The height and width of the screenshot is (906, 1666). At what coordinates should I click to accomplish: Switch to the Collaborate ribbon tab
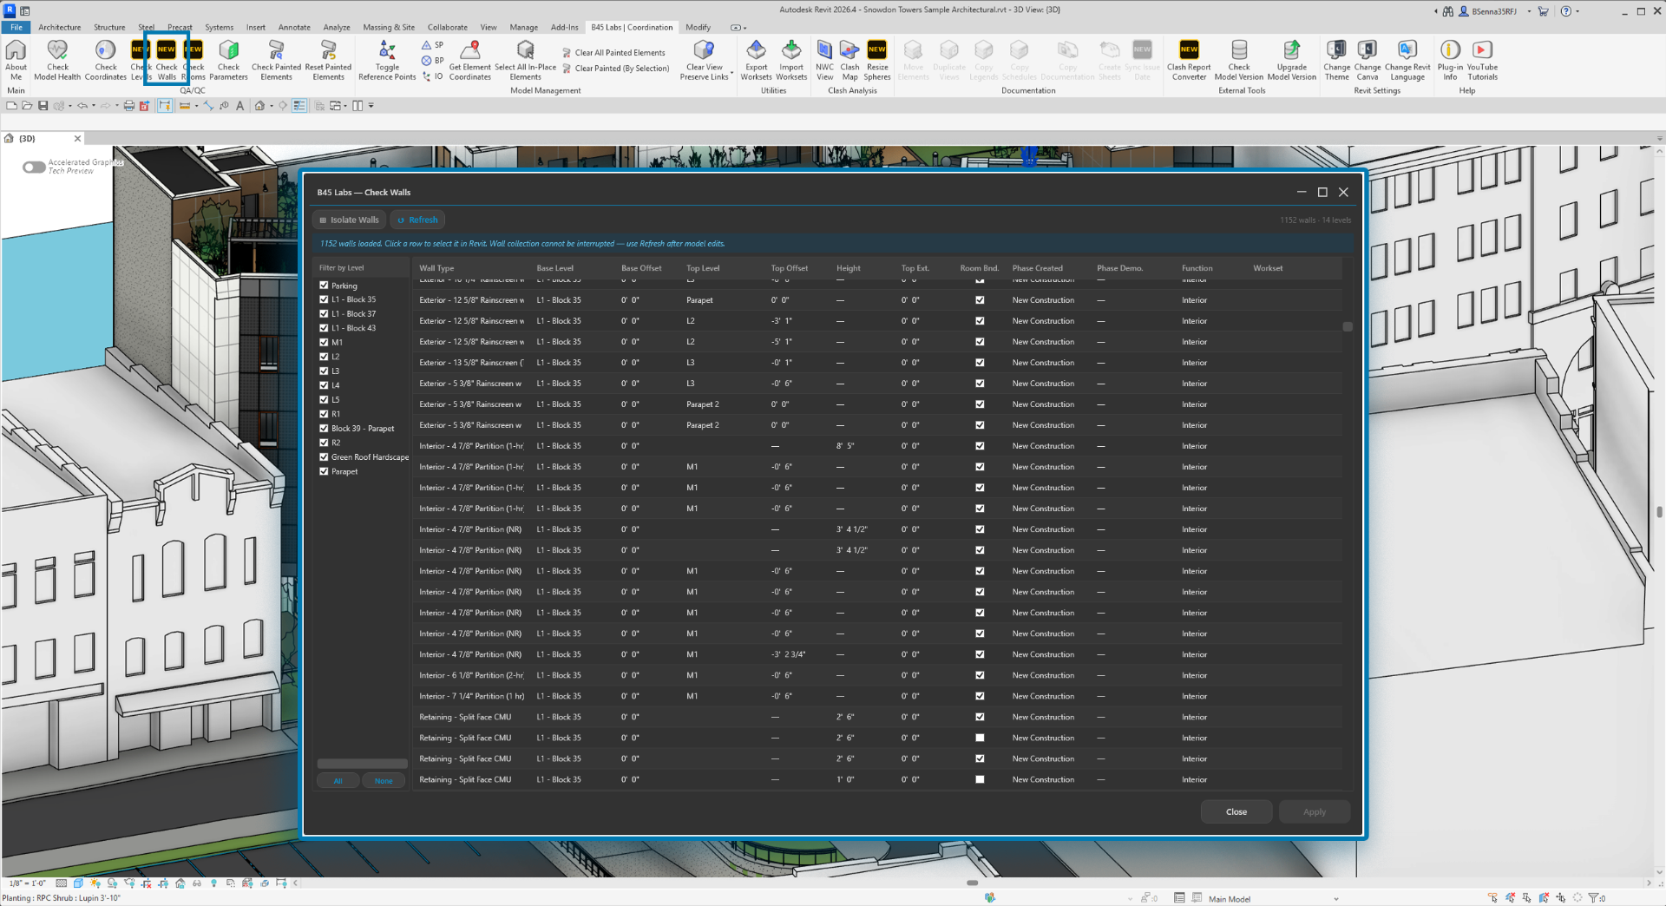[447, 27]
